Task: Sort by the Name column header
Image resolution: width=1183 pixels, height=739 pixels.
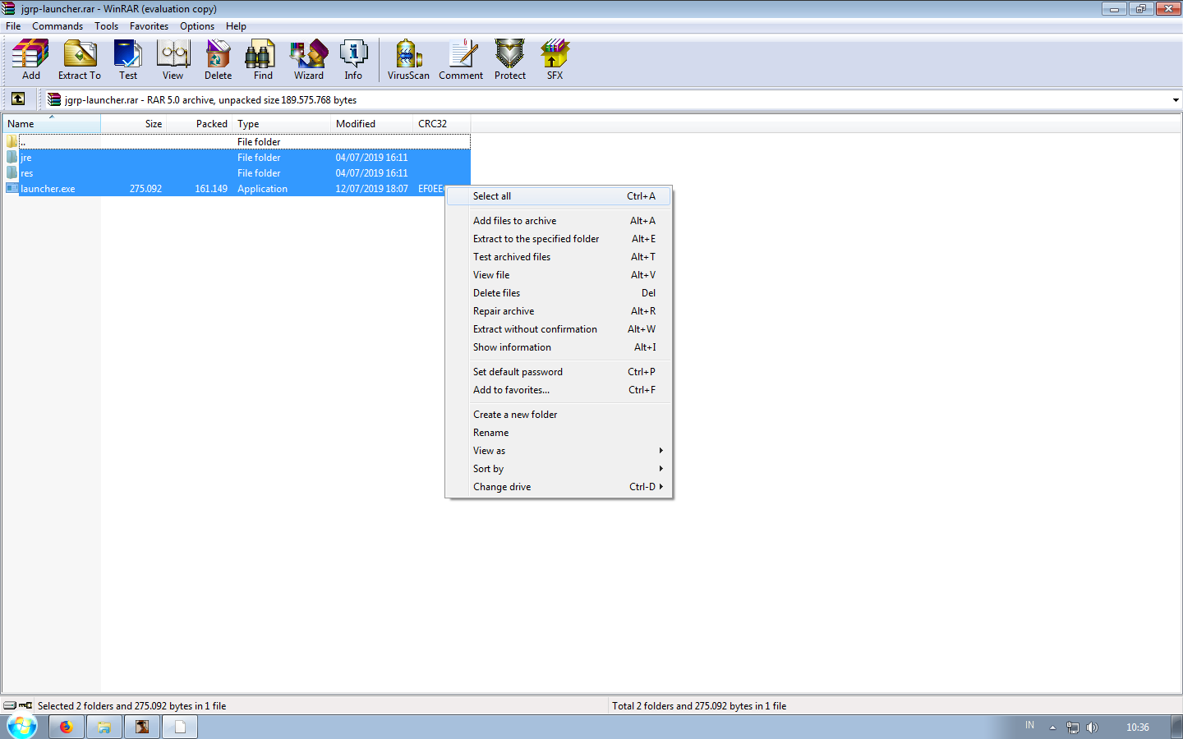Action: [x=52, y=123]
